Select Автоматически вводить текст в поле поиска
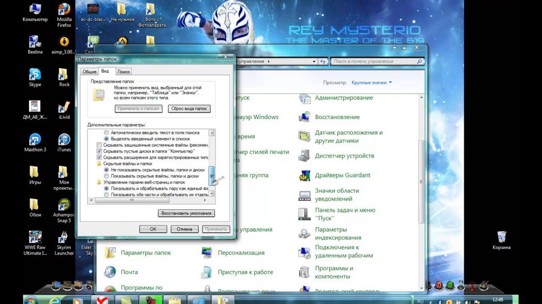 pyautogui.click(x=106, y=133)
